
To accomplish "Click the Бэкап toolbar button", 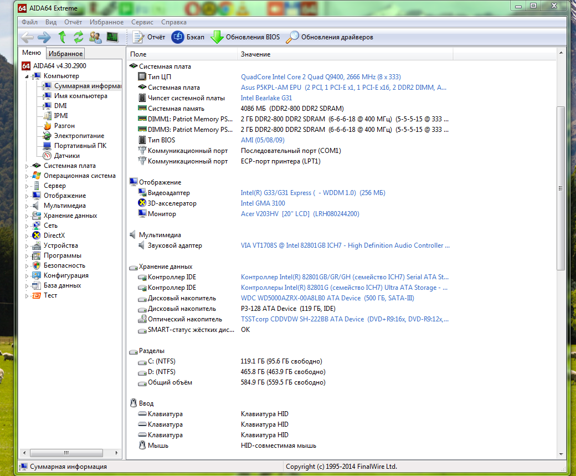I will click(188, 37).
